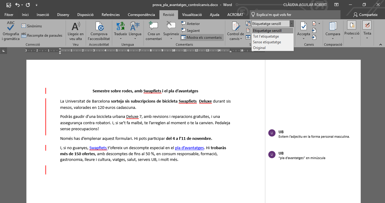The height and width of the screenshot is (203, 385).
Task: Toggle Mostra els comentaris
Action: (x=202, y=38)
